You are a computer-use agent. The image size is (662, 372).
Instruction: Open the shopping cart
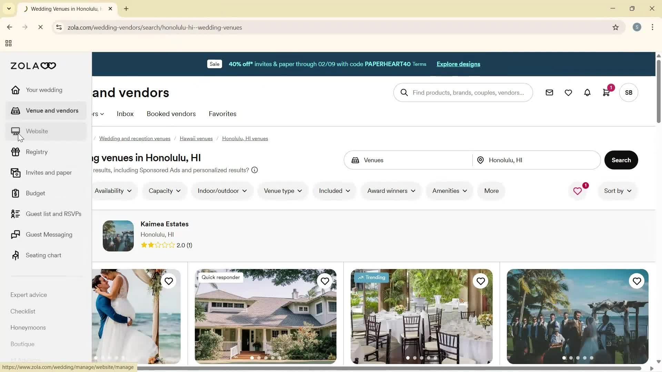pyautogui.click(x=606, y=92)
